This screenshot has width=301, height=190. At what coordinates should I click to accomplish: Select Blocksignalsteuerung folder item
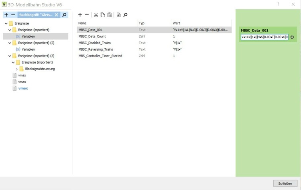(40, 69)
